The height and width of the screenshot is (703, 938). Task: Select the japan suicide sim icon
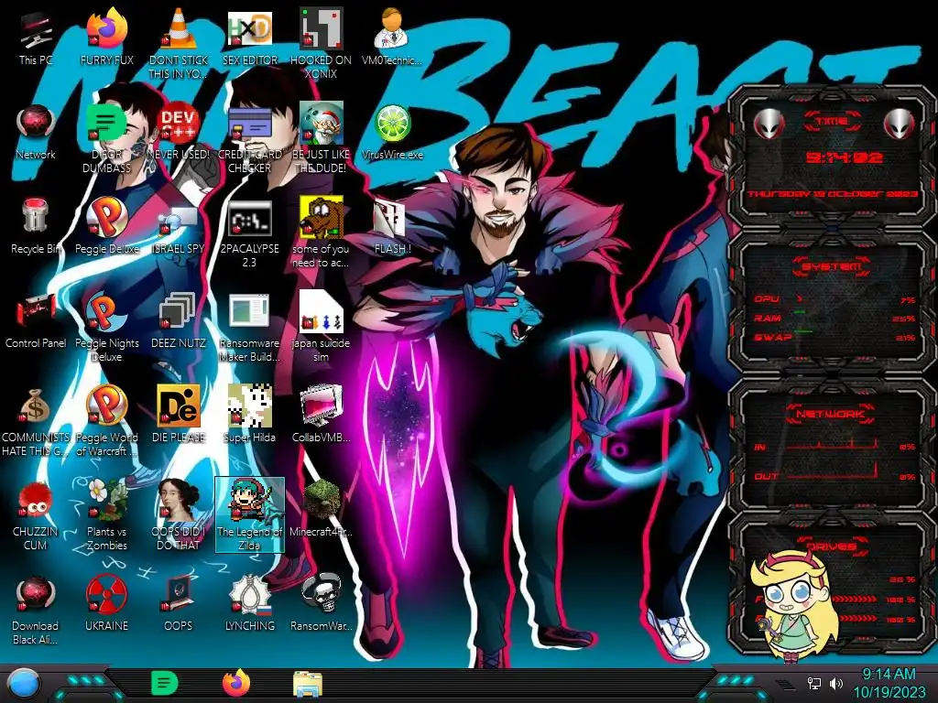click(x=321, y=327)
